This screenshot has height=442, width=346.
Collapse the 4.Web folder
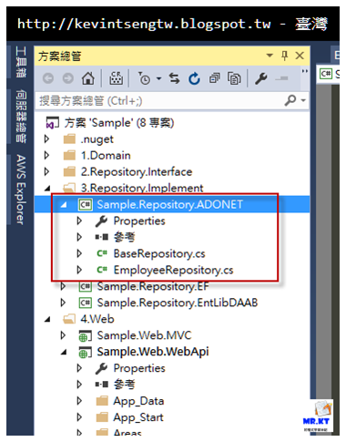pyautogui.click(x=47, y=320)
